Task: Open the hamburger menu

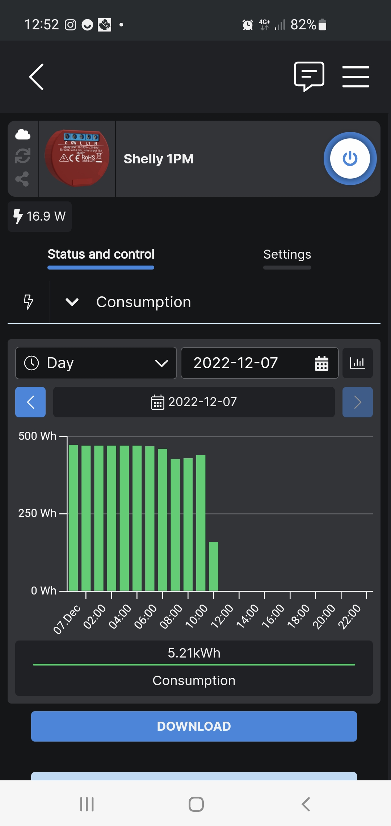Action: tap(356, 77)
